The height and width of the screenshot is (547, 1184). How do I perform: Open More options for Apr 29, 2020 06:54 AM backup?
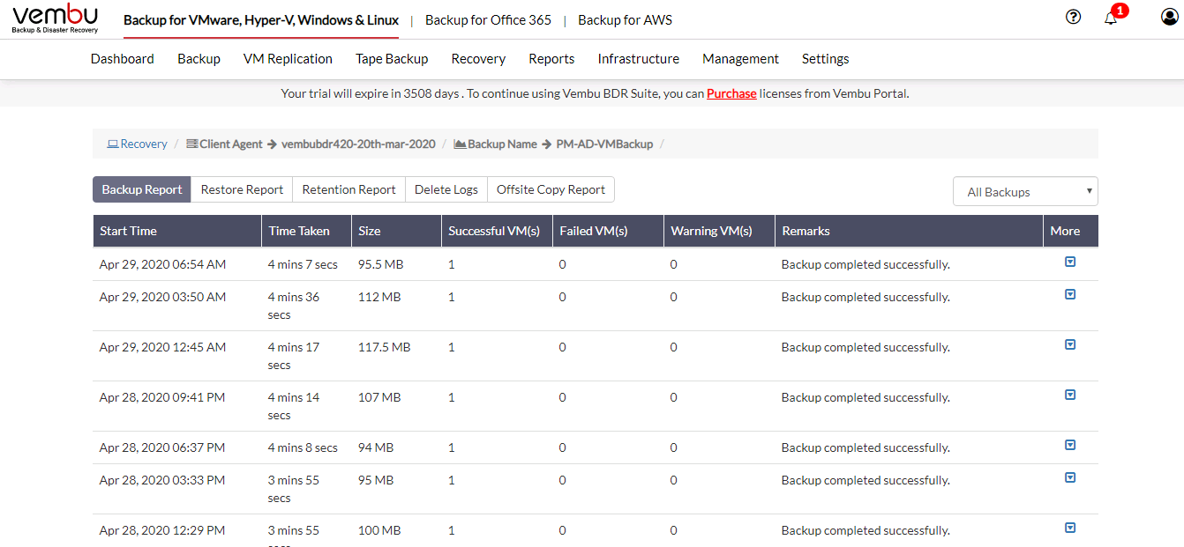click(1070, 262)
